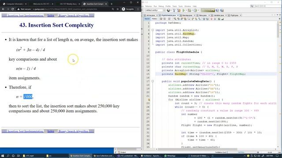282x158 pixels.
Task: Reload the Insertion Sort Complexity page
Action: click(13, 9)
